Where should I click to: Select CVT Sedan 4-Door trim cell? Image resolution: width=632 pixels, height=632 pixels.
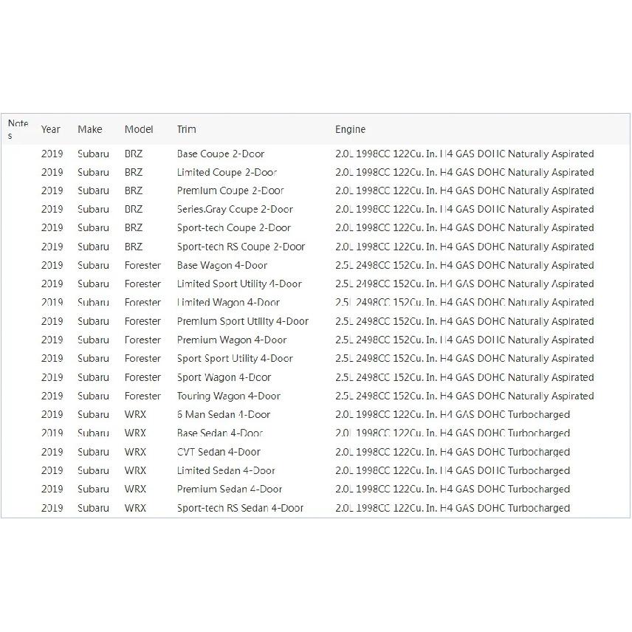tap(219, 453)
